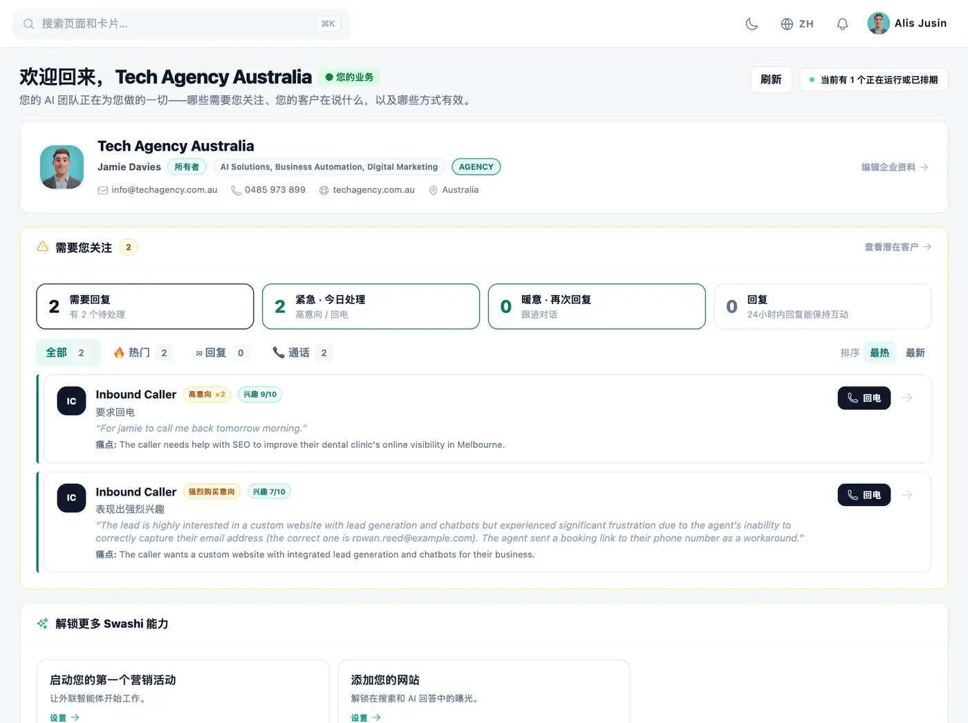This screenshot has height=723, width=968.
Task: Open the 查看潜在客户 link
Action: pyautogui.click(x=897, y=247)
